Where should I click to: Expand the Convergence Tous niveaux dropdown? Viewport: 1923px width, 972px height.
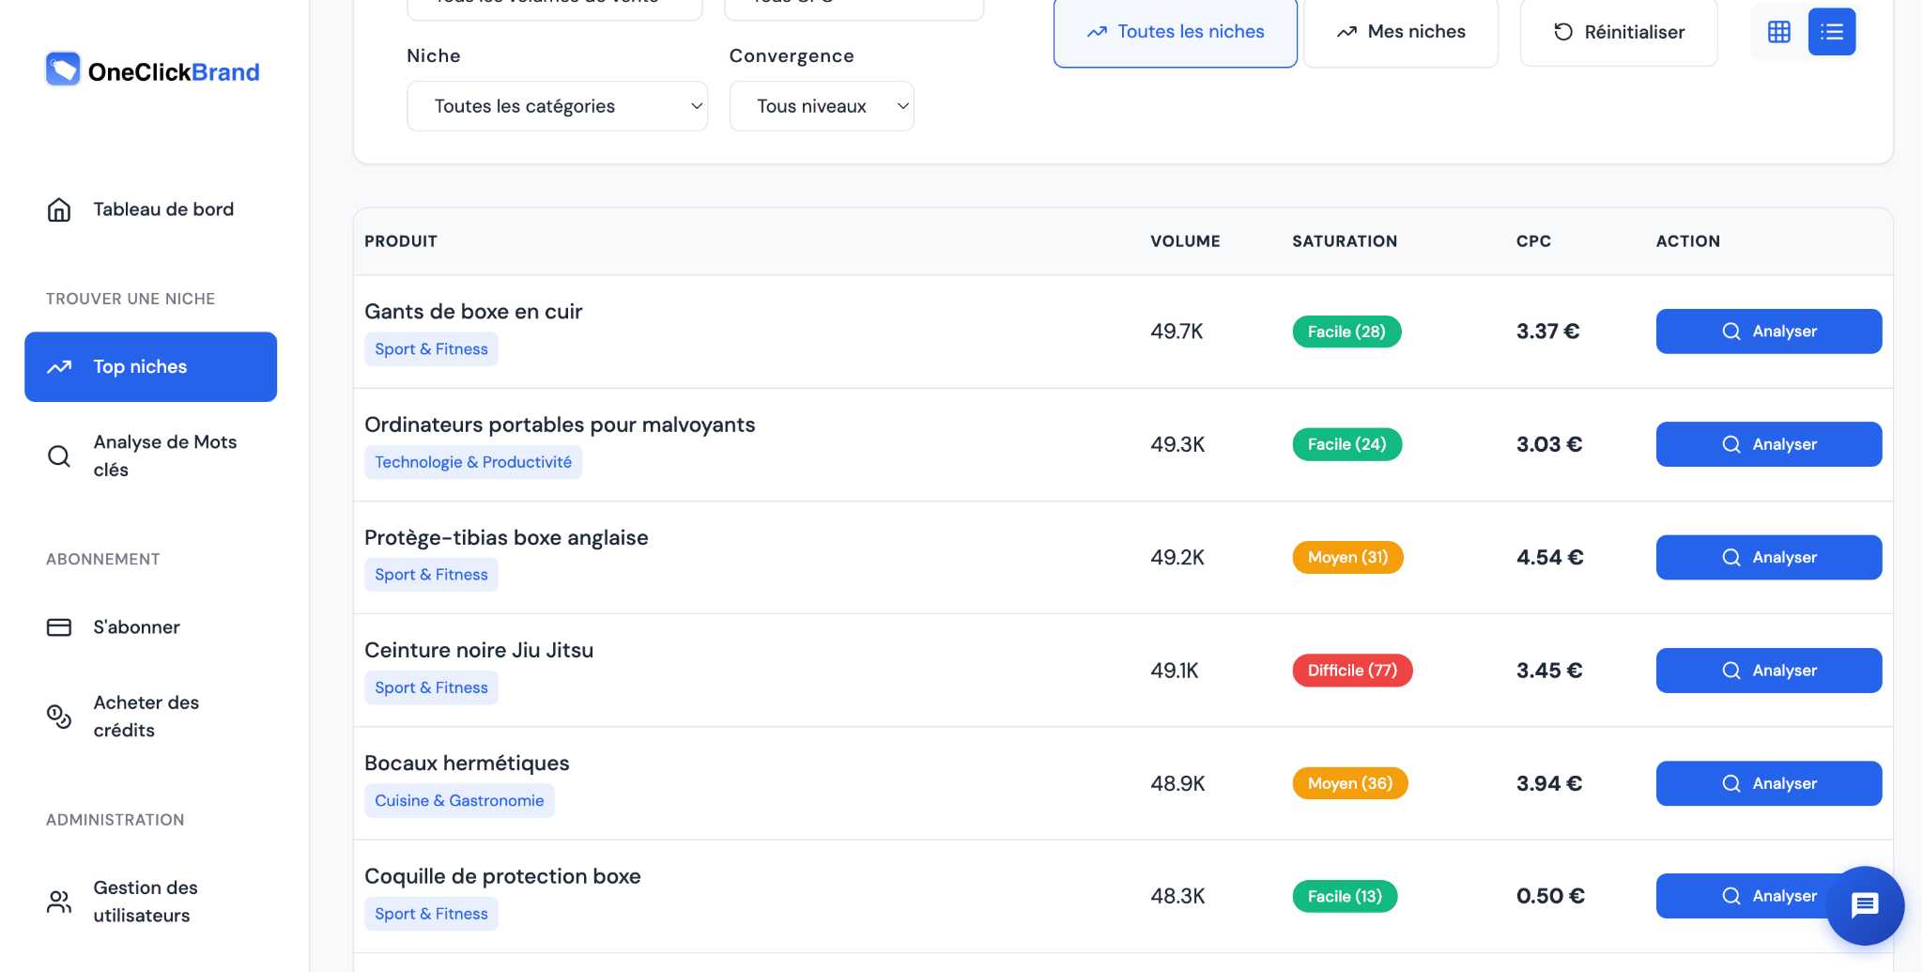coord(822,106)
